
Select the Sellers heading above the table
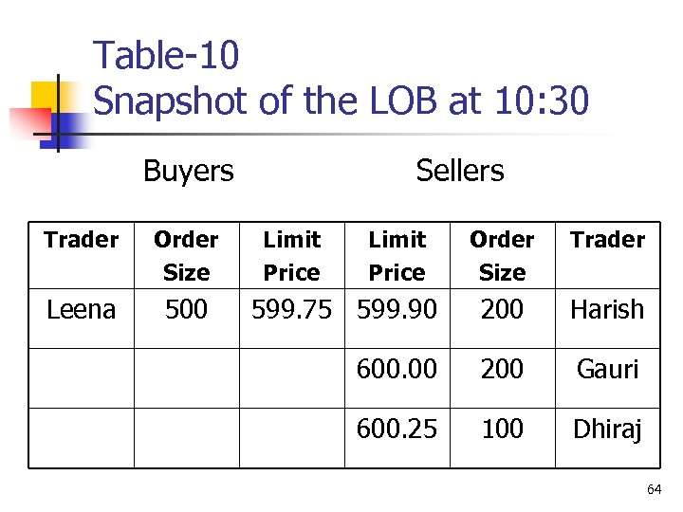pyautogui.click(x=460, y=171)
